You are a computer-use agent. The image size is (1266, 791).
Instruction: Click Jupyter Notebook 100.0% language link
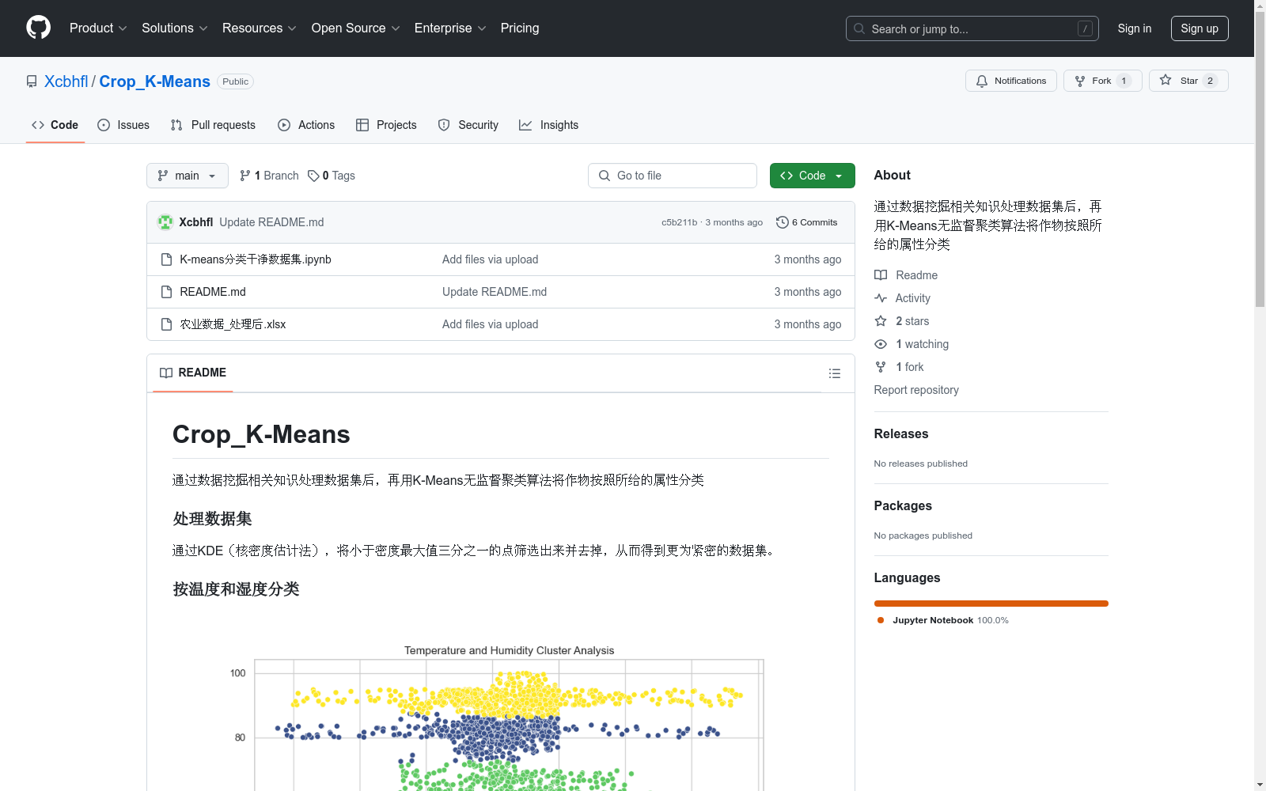(x=943, y=620)
